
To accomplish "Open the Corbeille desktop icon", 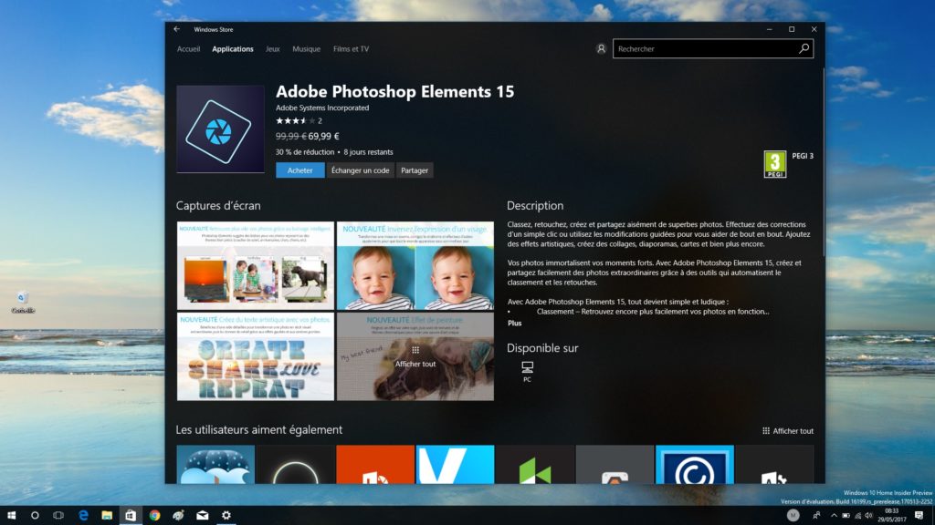I will 23,303.
